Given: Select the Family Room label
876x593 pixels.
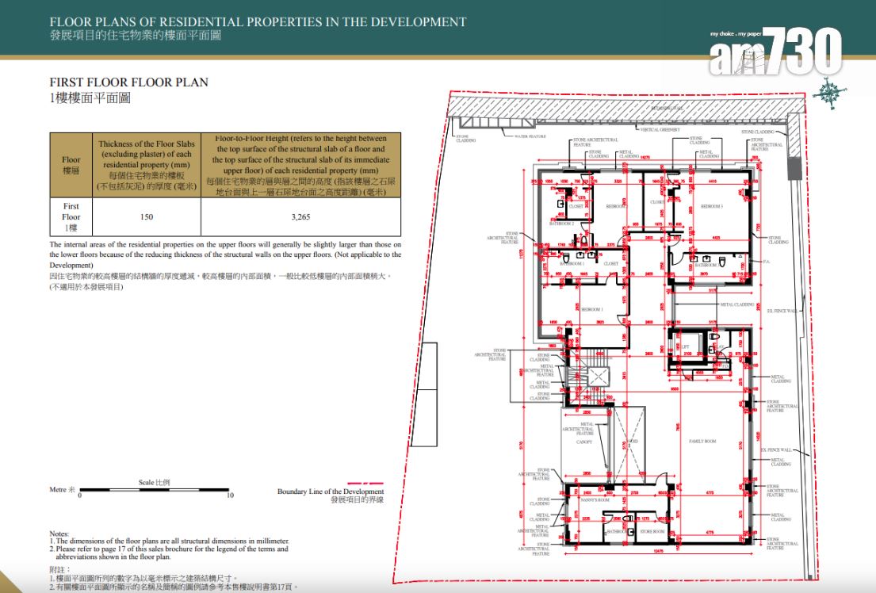Looking at the screenshot, I should 702,441.
